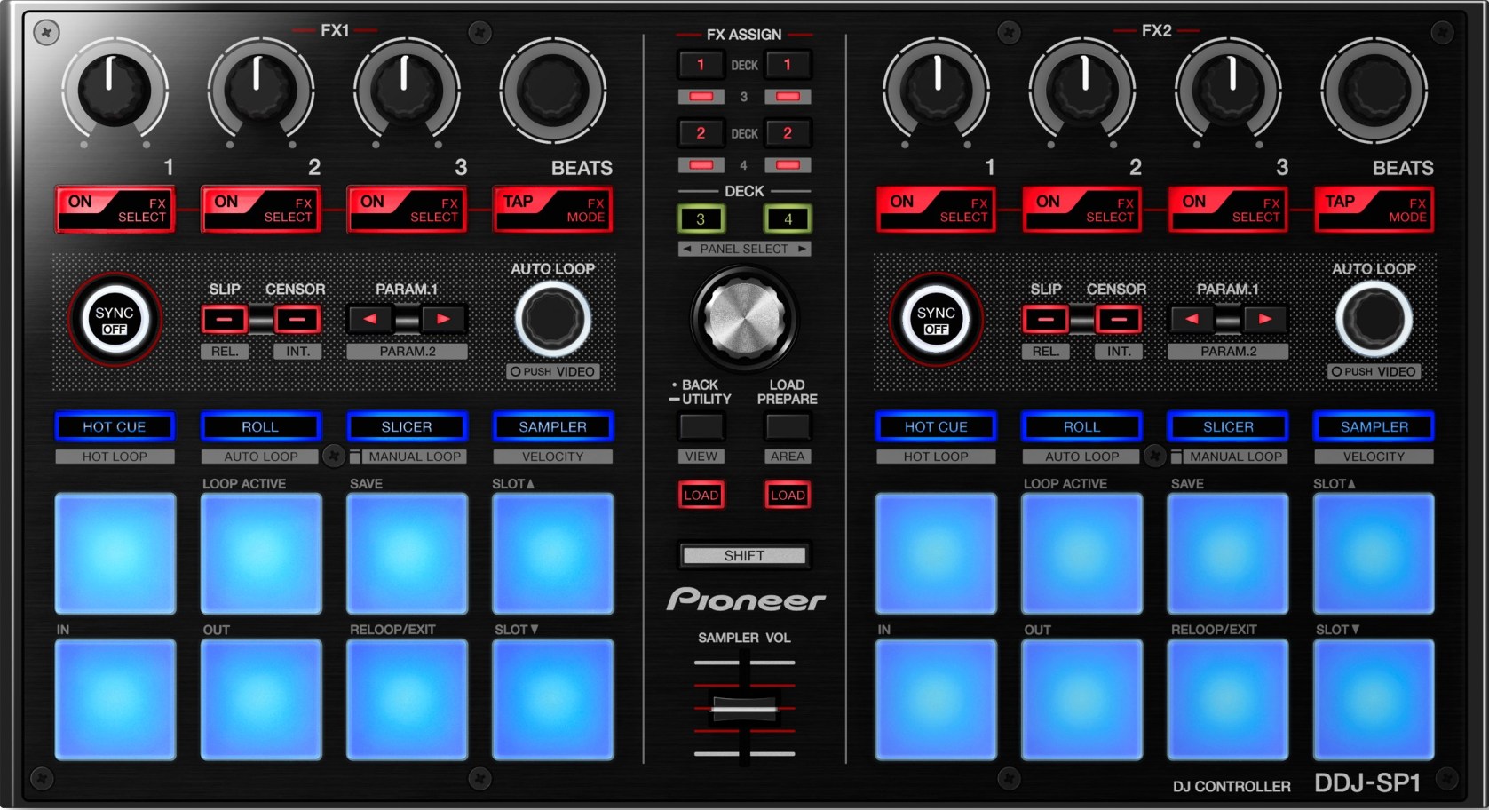Select right deck SAMPLER mode
The height and width of the screenshot is (810, 1489).
[1374, 427]
